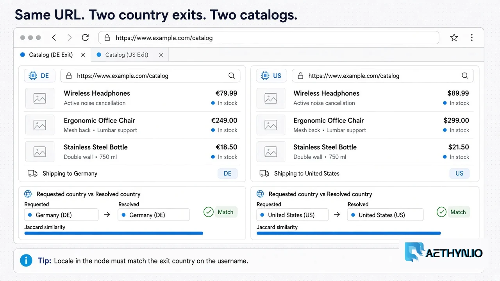Click the browser back arrow
Image resolution: width=500 pixels, height=281 pixels.
[x=54, y=37]
